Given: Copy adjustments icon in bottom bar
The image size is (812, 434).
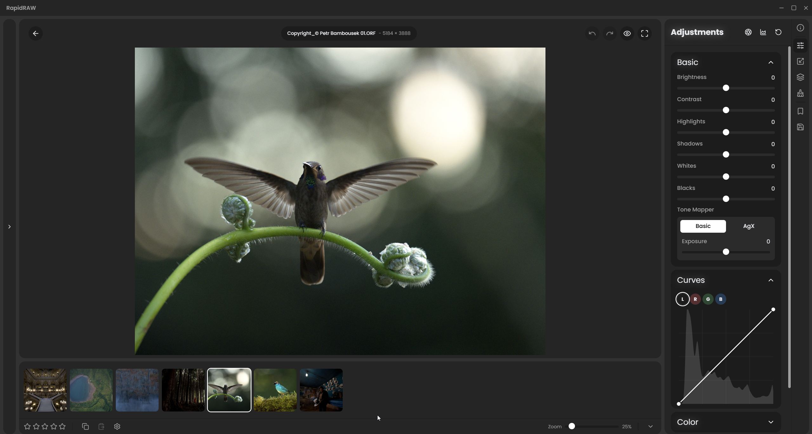Looking at the screenshot, I should point(85,426).
